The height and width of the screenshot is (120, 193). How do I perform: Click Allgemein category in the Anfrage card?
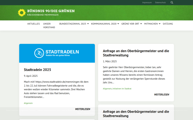pyautogui.click(x=107, y=89)
